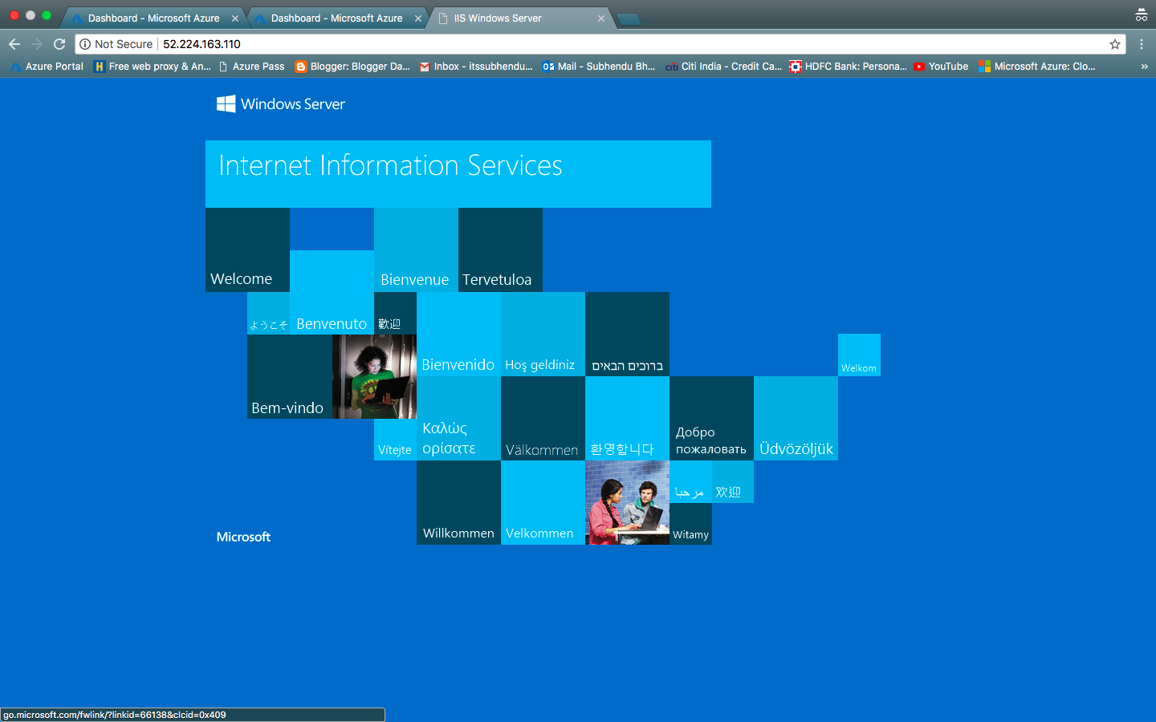
Task: Click the Välkommen tile
Action: pos(543,419)
